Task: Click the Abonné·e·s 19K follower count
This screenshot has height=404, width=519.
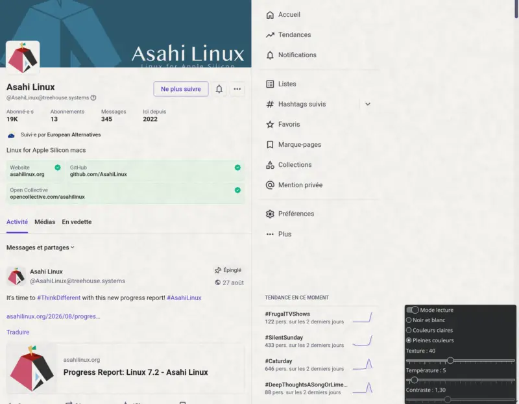Action: (20, 116)
